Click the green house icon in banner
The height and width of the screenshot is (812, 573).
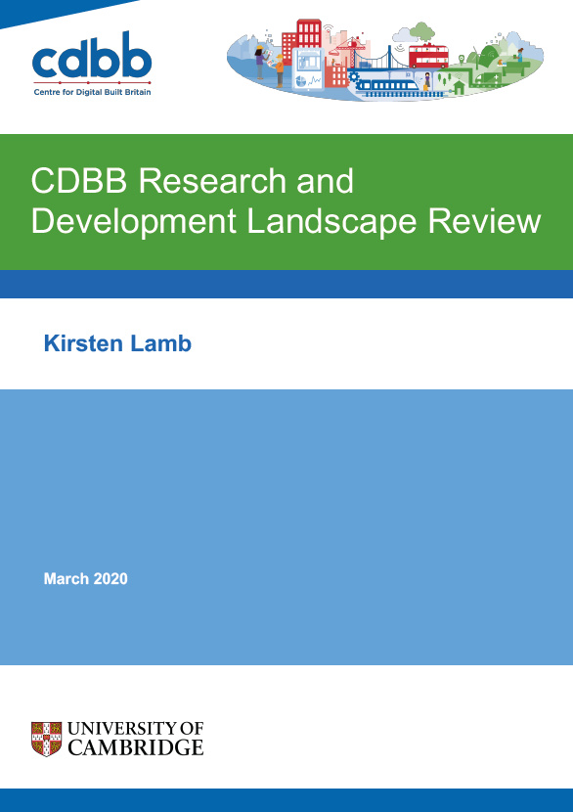[x=460, y=87]
